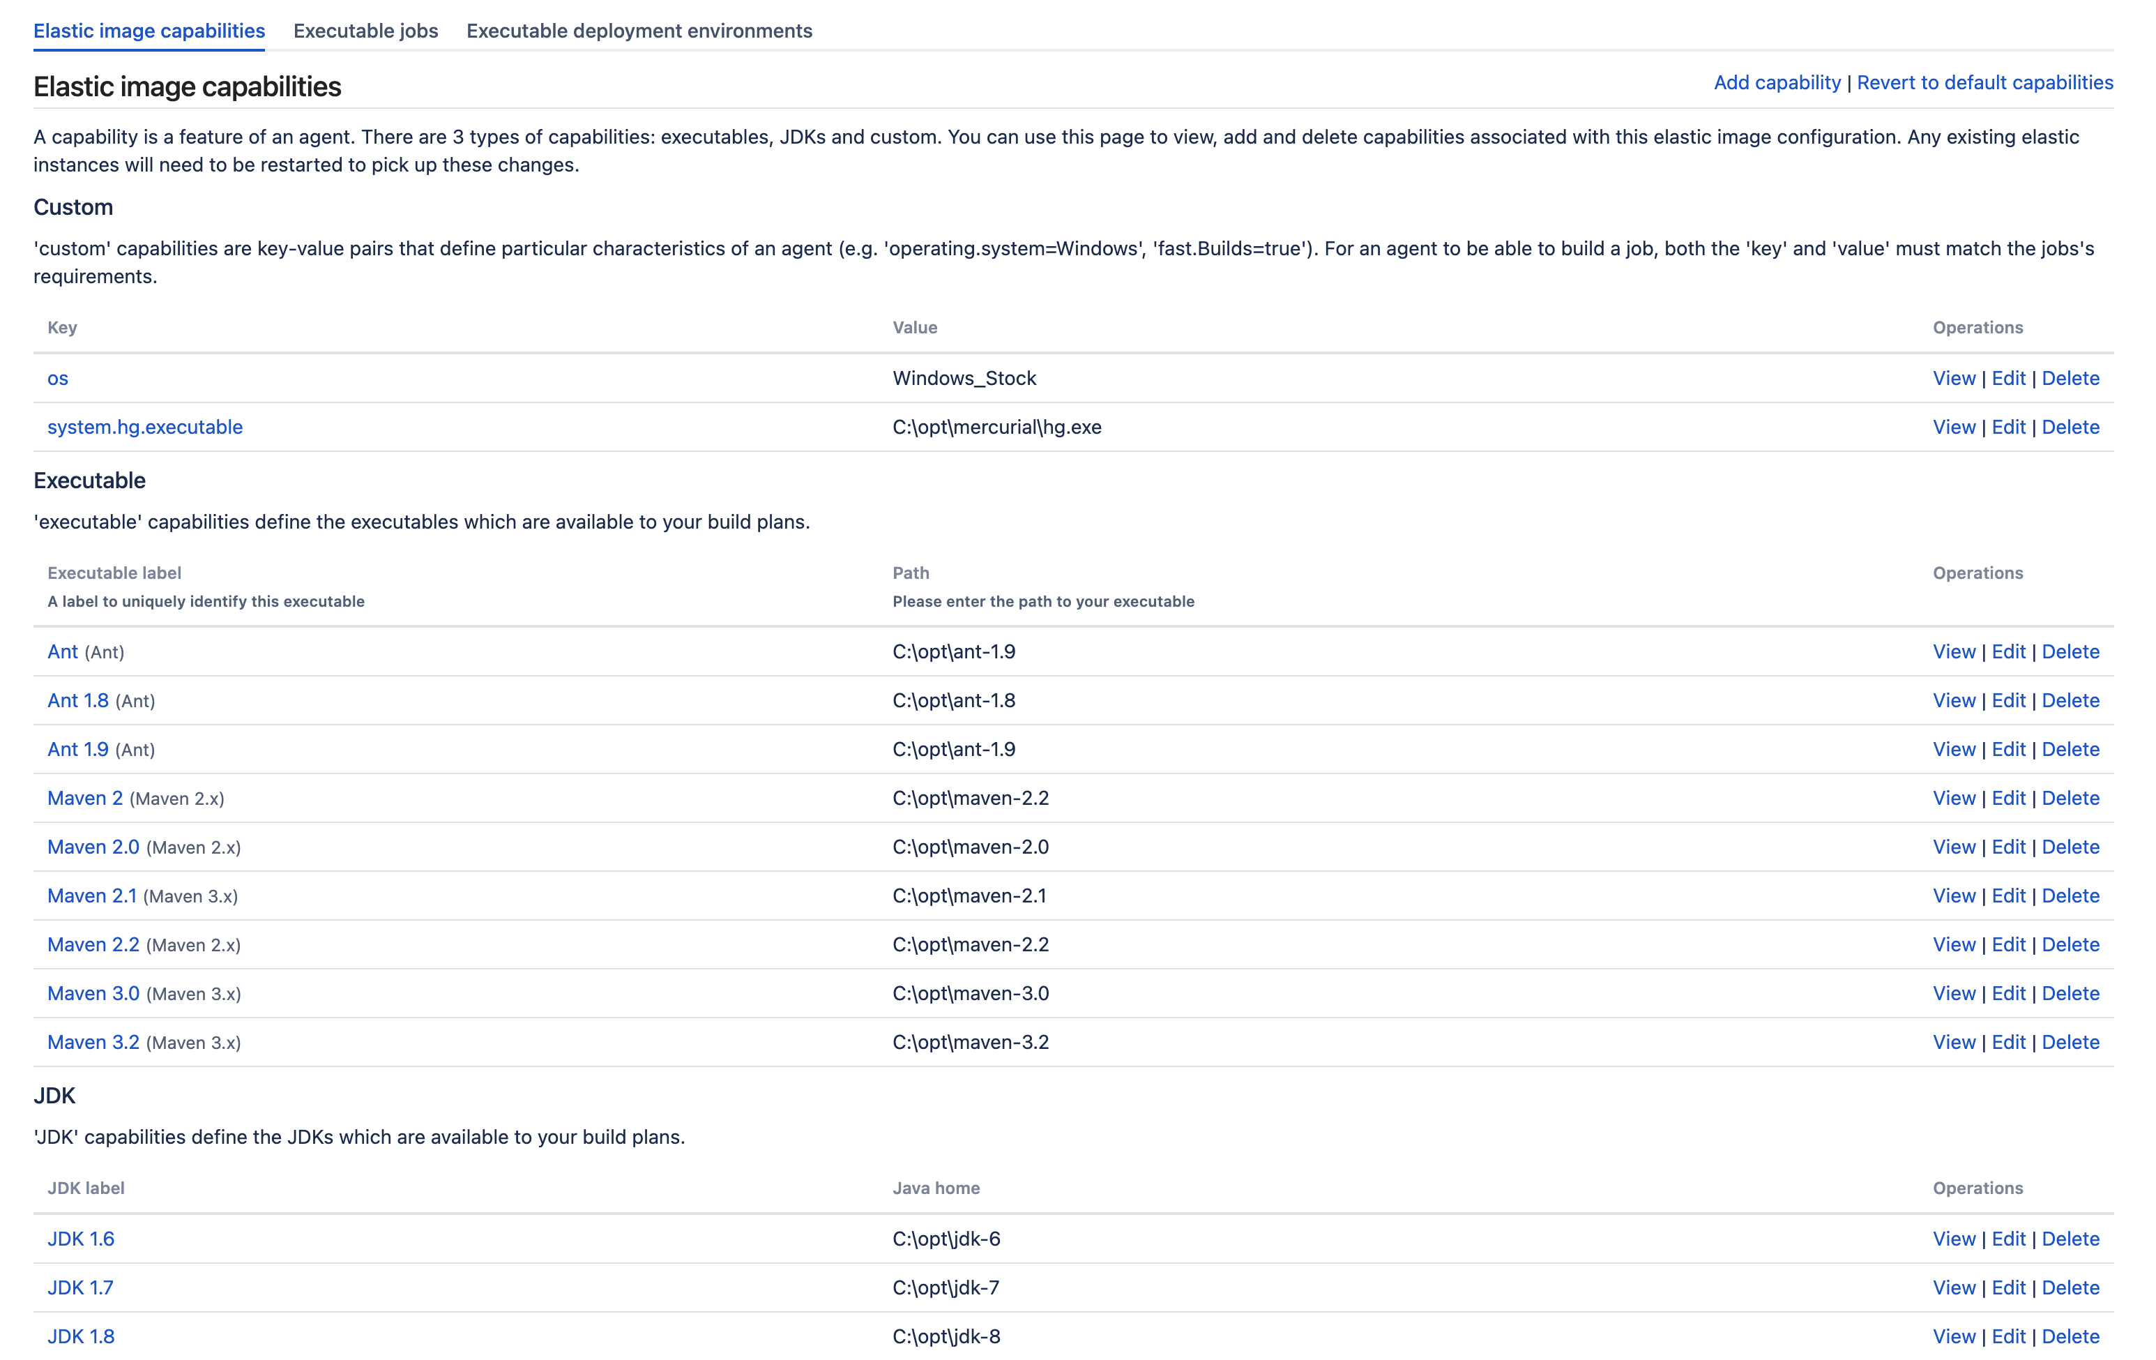
Task: Edit the system.hg.executable capability
Action: coord(2008,427)
